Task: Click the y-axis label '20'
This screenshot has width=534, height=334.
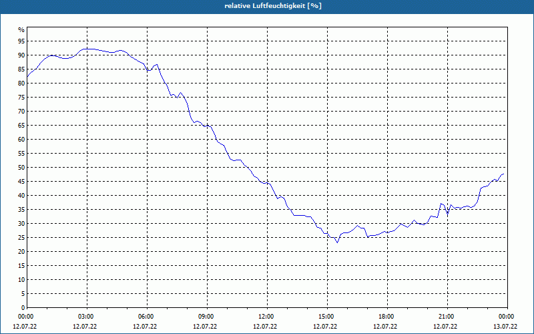Action: [x=21, y=252]
